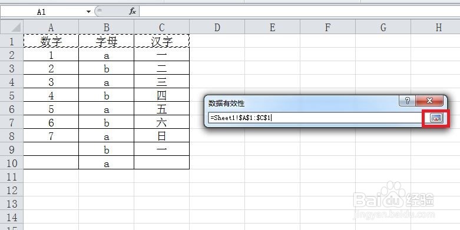This screenshot has width=460, height=230.
Task: Click cell A3 with value 2
Action: click(x=51, y=68)
